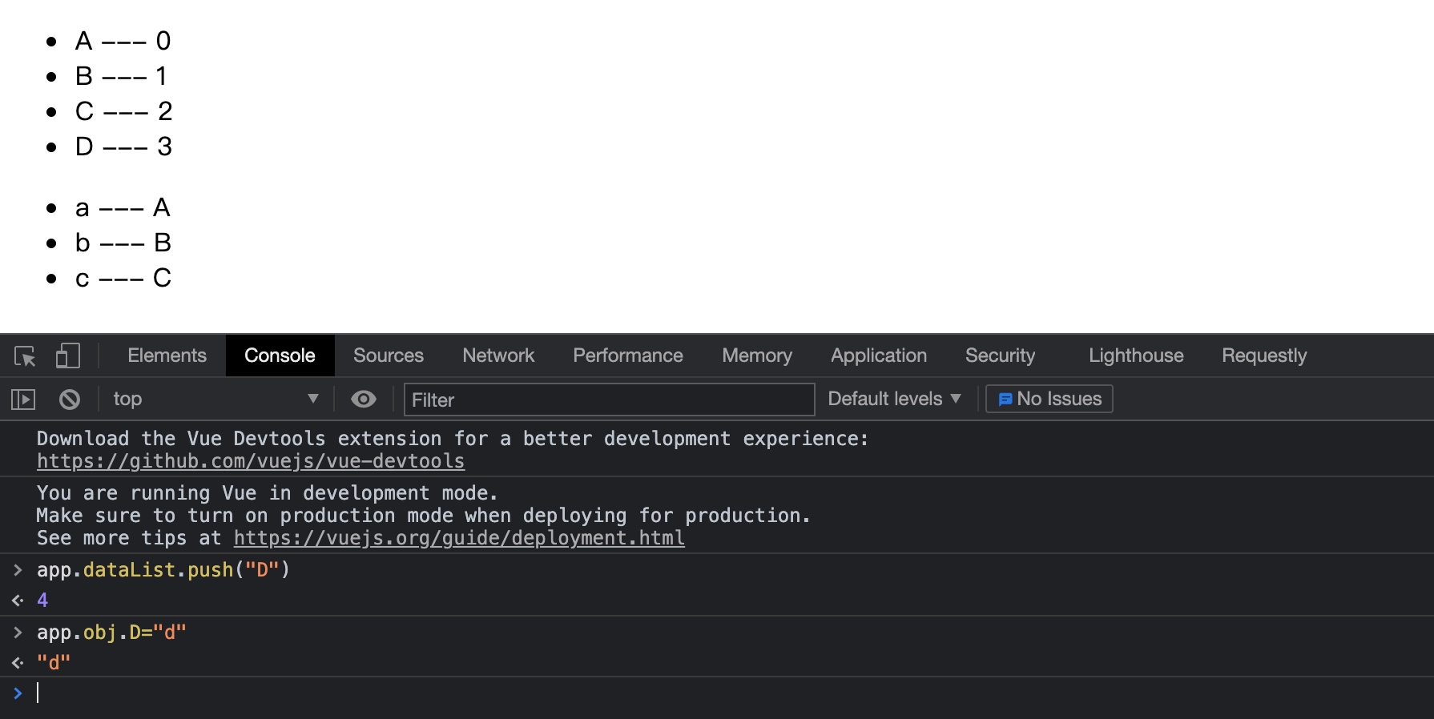1434x719 pixels.
Task: Expand the Default levels dropdown
Action: pyautogui.click(x=893, y=400)
